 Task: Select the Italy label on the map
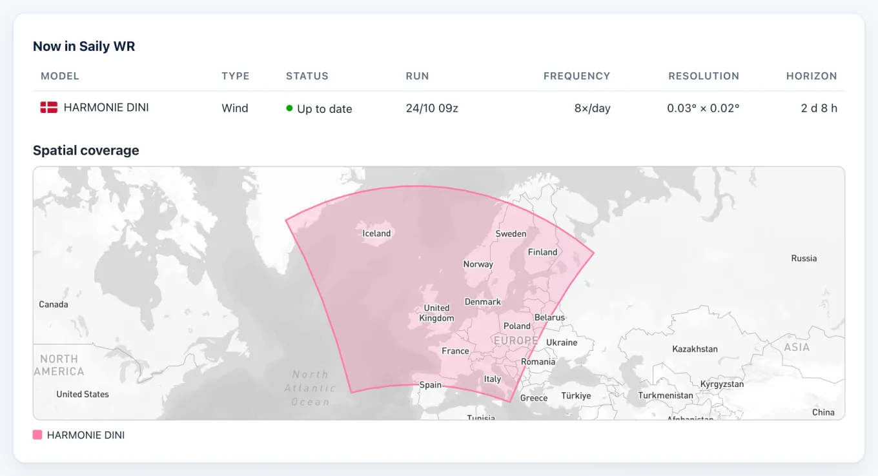(493, 379)
